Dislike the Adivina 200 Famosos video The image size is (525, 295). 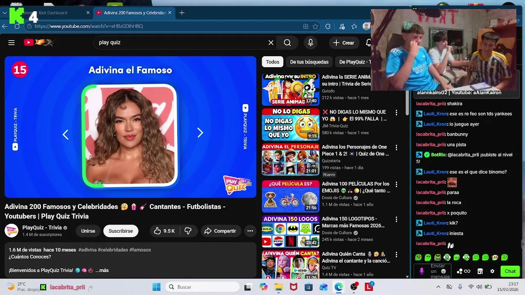coord(188,231)
